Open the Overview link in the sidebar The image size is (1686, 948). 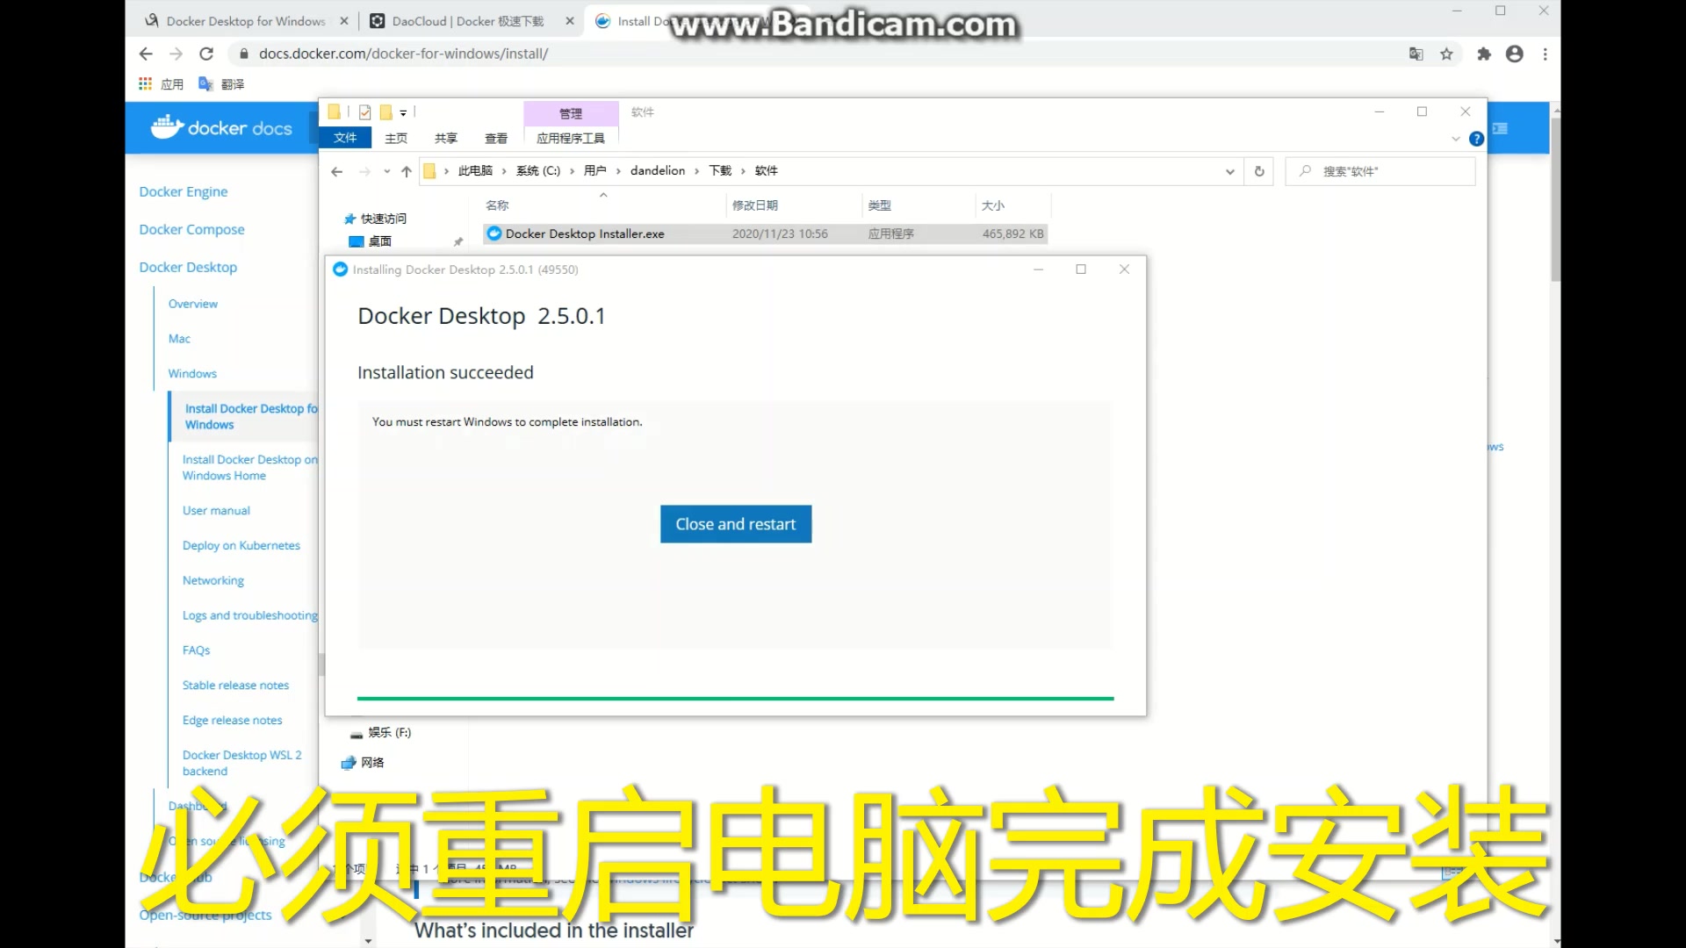tap(192, 304)
